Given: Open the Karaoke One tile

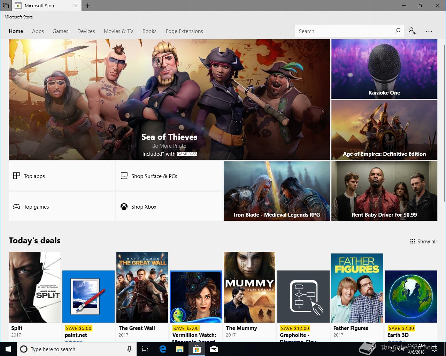Looking at the screenshot, I should [x=384, y=69].
